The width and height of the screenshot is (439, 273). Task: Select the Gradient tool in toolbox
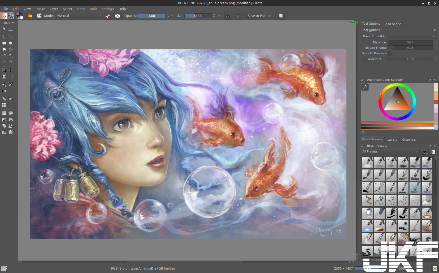(4, 91)
